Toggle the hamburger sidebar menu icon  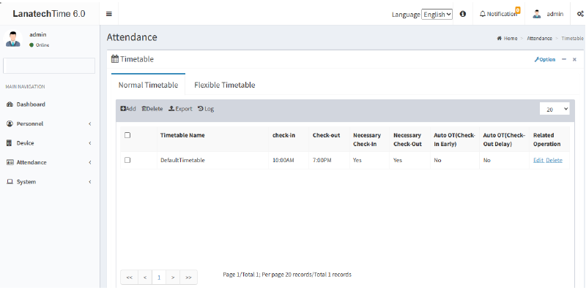[108, 14]
